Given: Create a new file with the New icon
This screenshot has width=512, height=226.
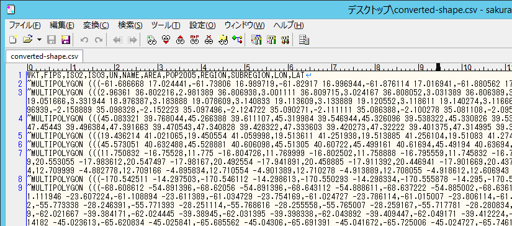Looking at the screenshot, I should 12,40.
